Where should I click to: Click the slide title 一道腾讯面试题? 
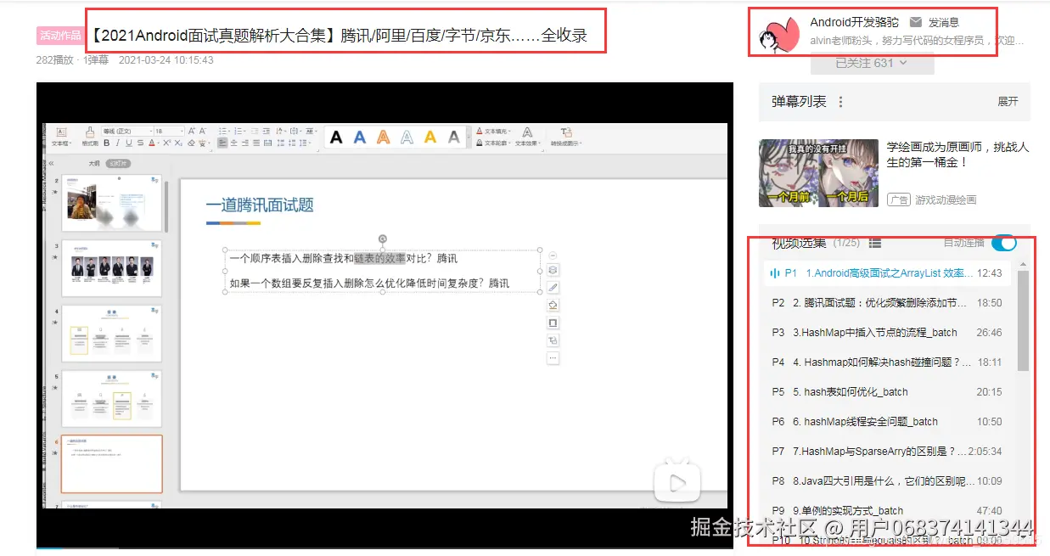point(260,205)
